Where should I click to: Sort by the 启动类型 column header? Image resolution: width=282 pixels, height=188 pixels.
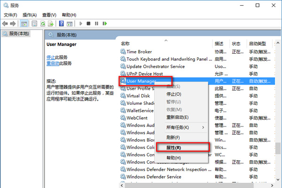(x=260, y=44)
